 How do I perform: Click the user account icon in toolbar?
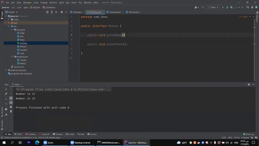196,7
